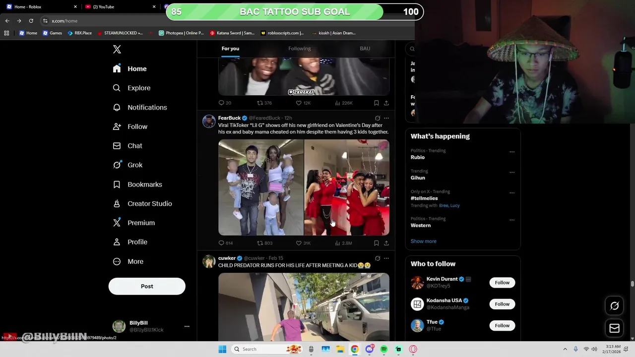Open Grok from the sidebar
635x357 pixels.
[127, 165]
